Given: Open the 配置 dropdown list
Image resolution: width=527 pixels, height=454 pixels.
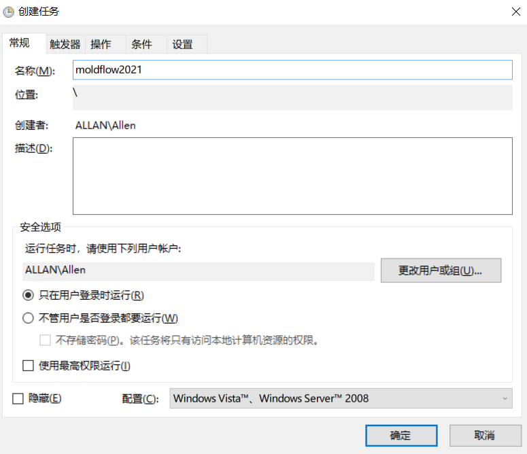Looking at the screenshot, I should [341, 398].
